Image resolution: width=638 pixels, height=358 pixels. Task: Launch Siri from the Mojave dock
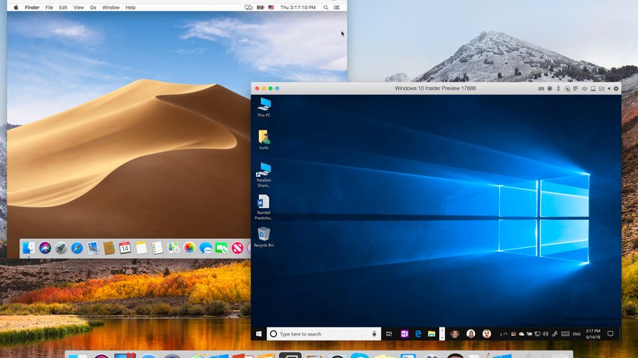point(45,248)
